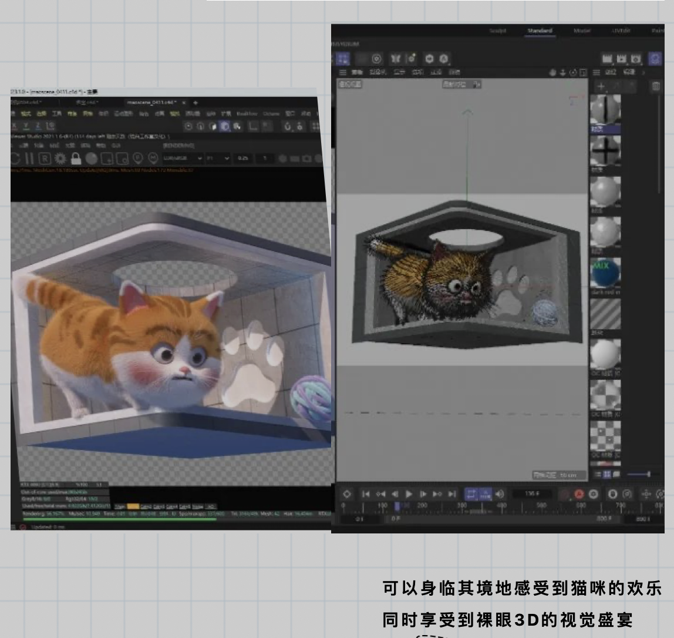
Task: Click the viewport dolly arrow icon
Action: pos(562,72)
